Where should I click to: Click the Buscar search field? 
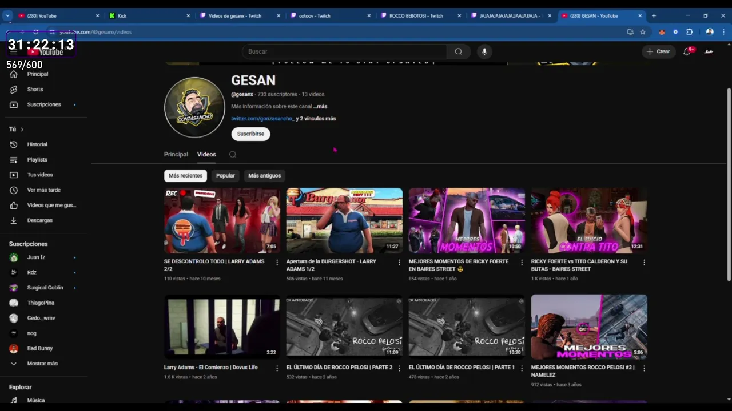tap(344, 51)
